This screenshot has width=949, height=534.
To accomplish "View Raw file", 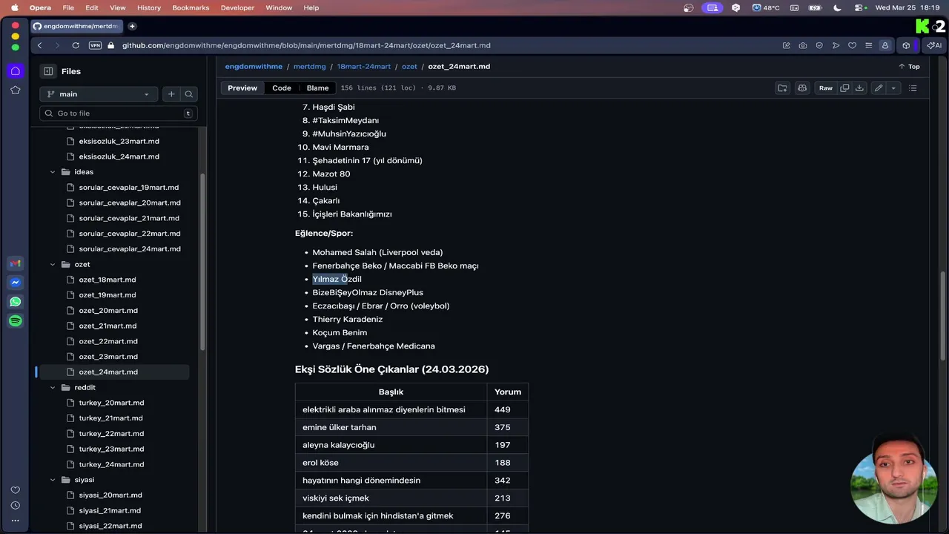I will click(825, 88).
